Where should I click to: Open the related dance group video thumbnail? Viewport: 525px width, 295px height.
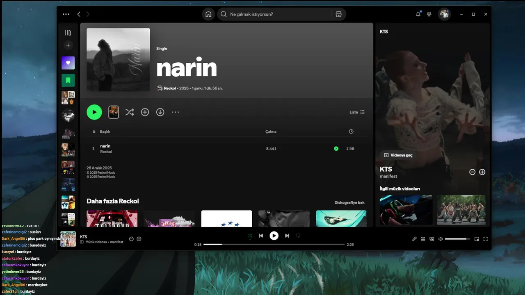click(x=461, y=210)
